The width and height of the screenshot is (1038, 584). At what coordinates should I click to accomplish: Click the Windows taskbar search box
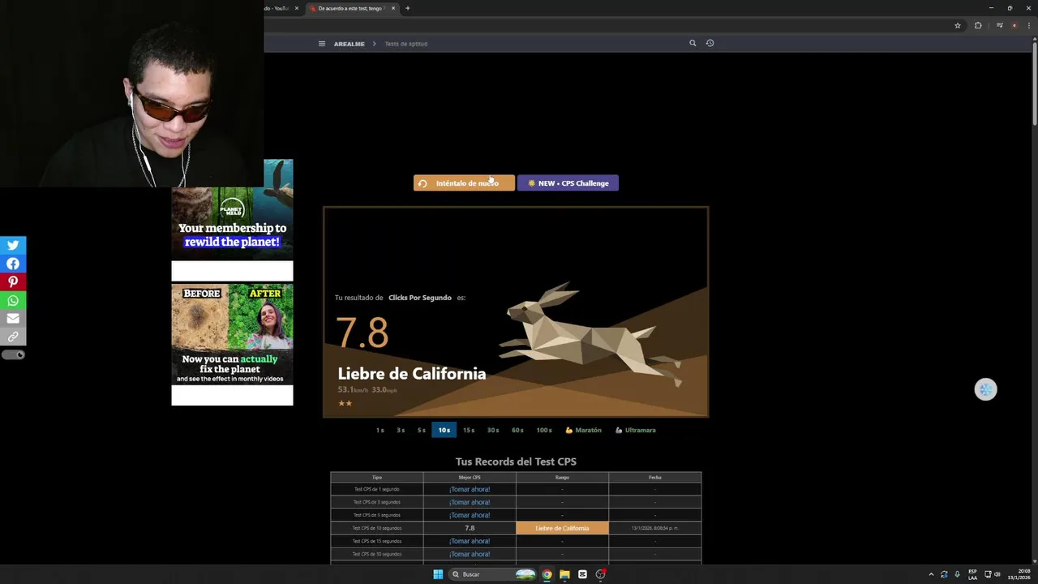point(493,574)
